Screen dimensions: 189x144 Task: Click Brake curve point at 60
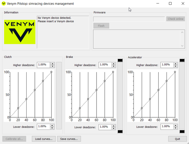97,90
